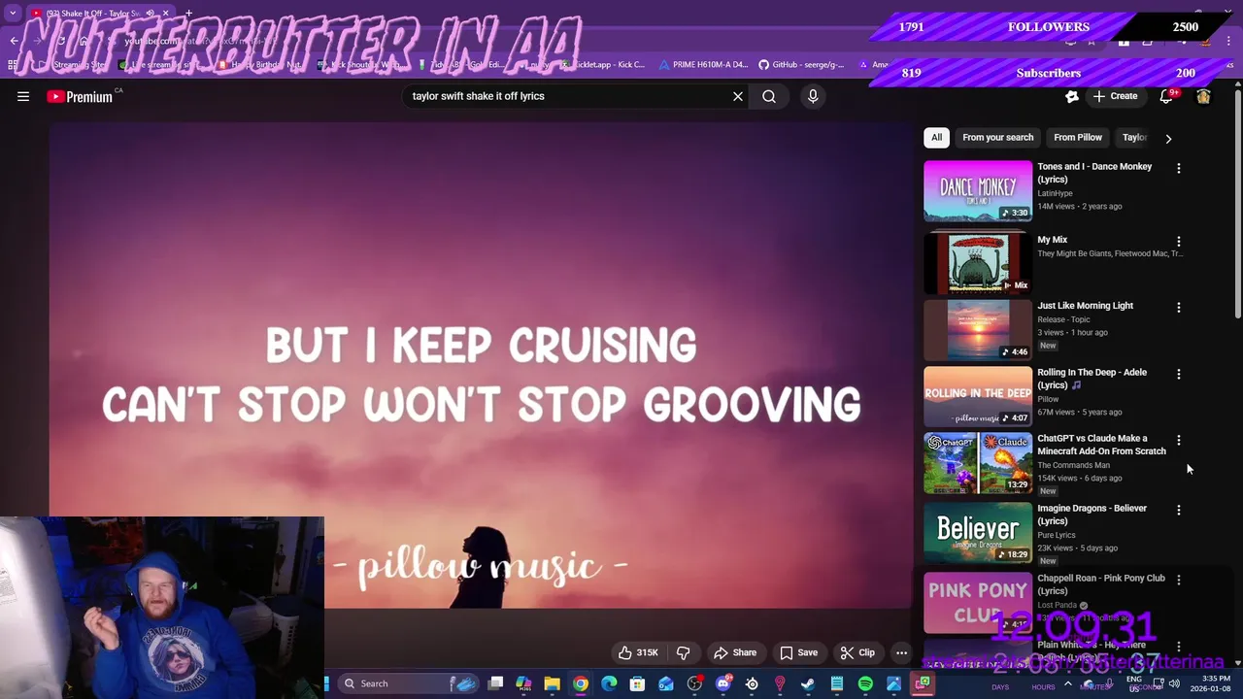Open the Dance Monkey thumbnail
Screen dimensions: 1243x699
click(x=978, y=191)
